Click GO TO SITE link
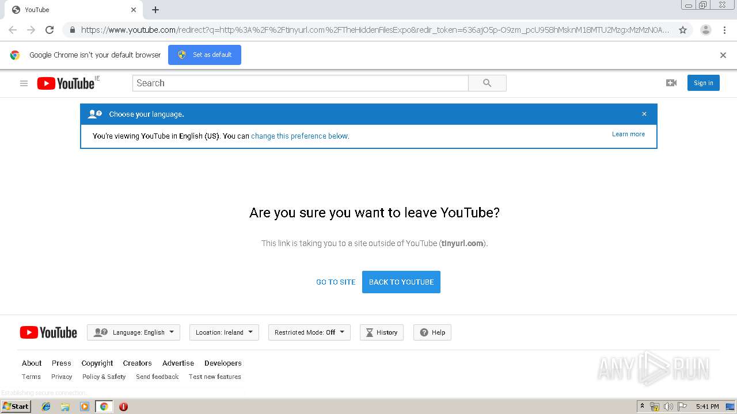 click(x=336, y=282)
